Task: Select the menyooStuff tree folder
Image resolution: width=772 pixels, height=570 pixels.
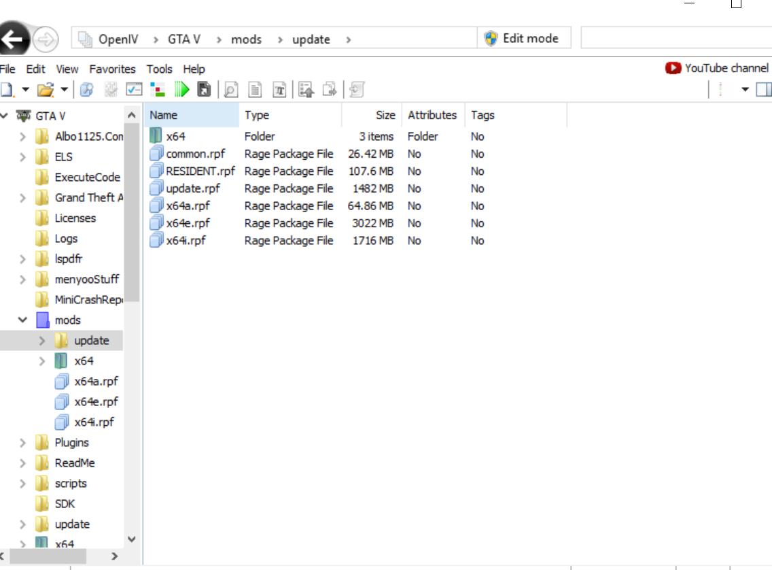Action: pyautogui.click(x=87, y=280)
